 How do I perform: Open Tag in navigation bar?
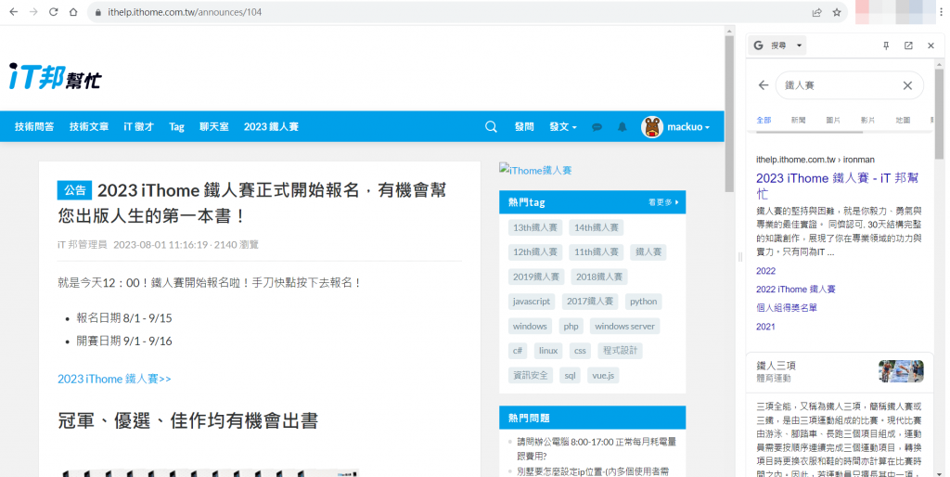pyautogui.click(x=176, y=127)
